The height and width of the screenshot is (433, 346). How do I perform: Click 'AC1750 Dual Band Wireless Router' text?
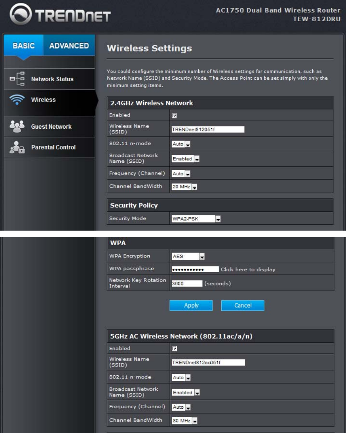(278, 10)
